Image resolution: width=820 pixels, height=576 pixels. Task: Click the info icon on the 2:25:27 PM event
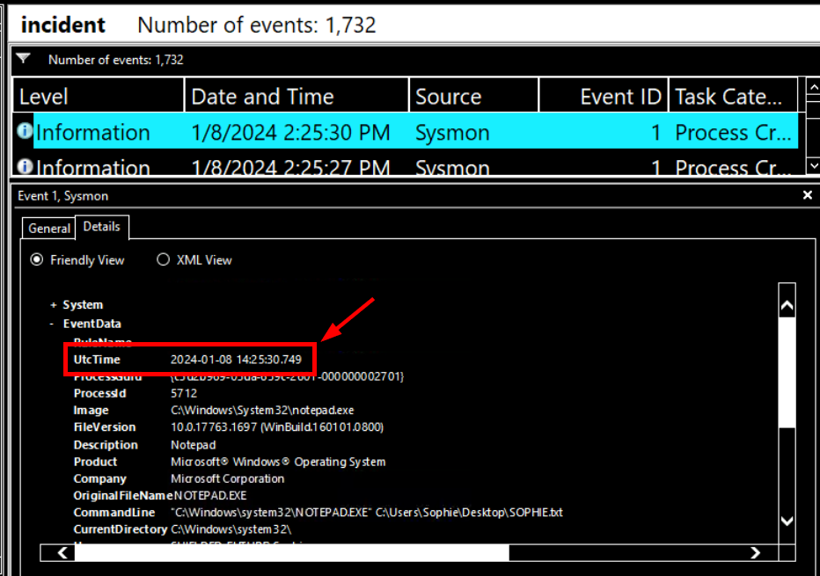click(x=25, y=166)
